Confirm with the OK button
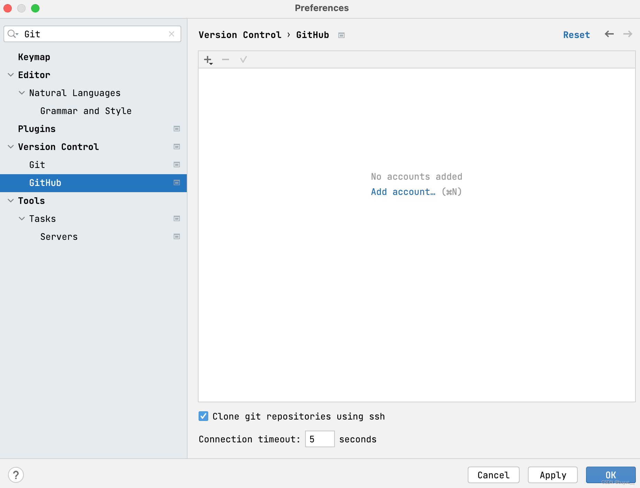 pos(611,475)
